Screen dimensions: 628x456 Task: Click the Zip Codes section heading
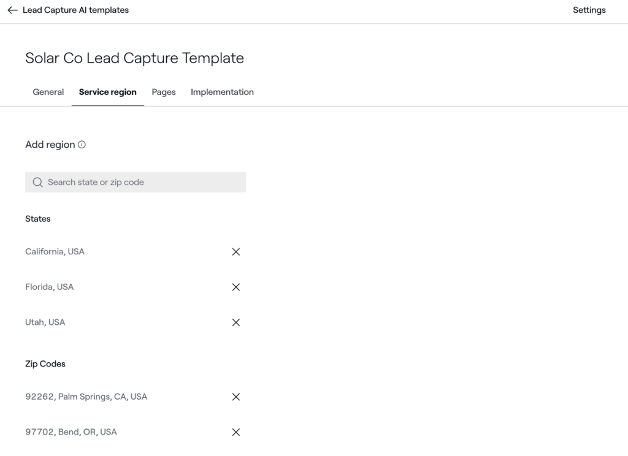[45, 363]
